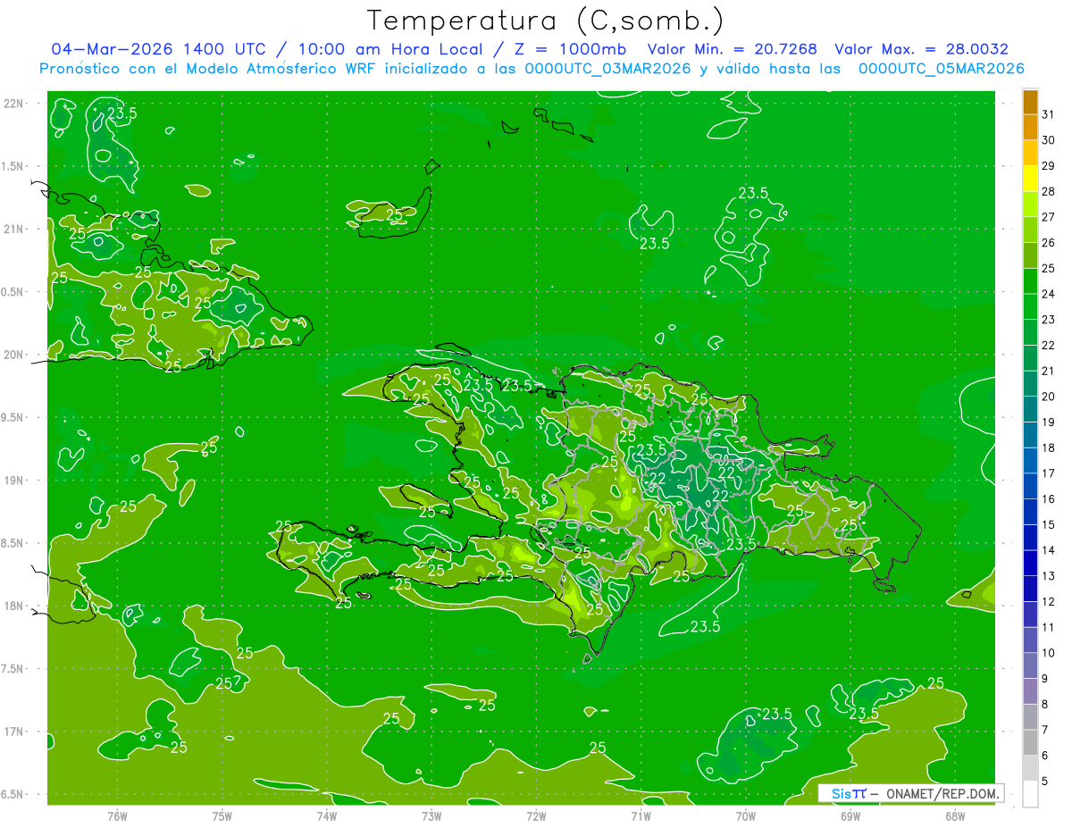
Task: Click the 22N latitude axis label
Action: [14, 103]
